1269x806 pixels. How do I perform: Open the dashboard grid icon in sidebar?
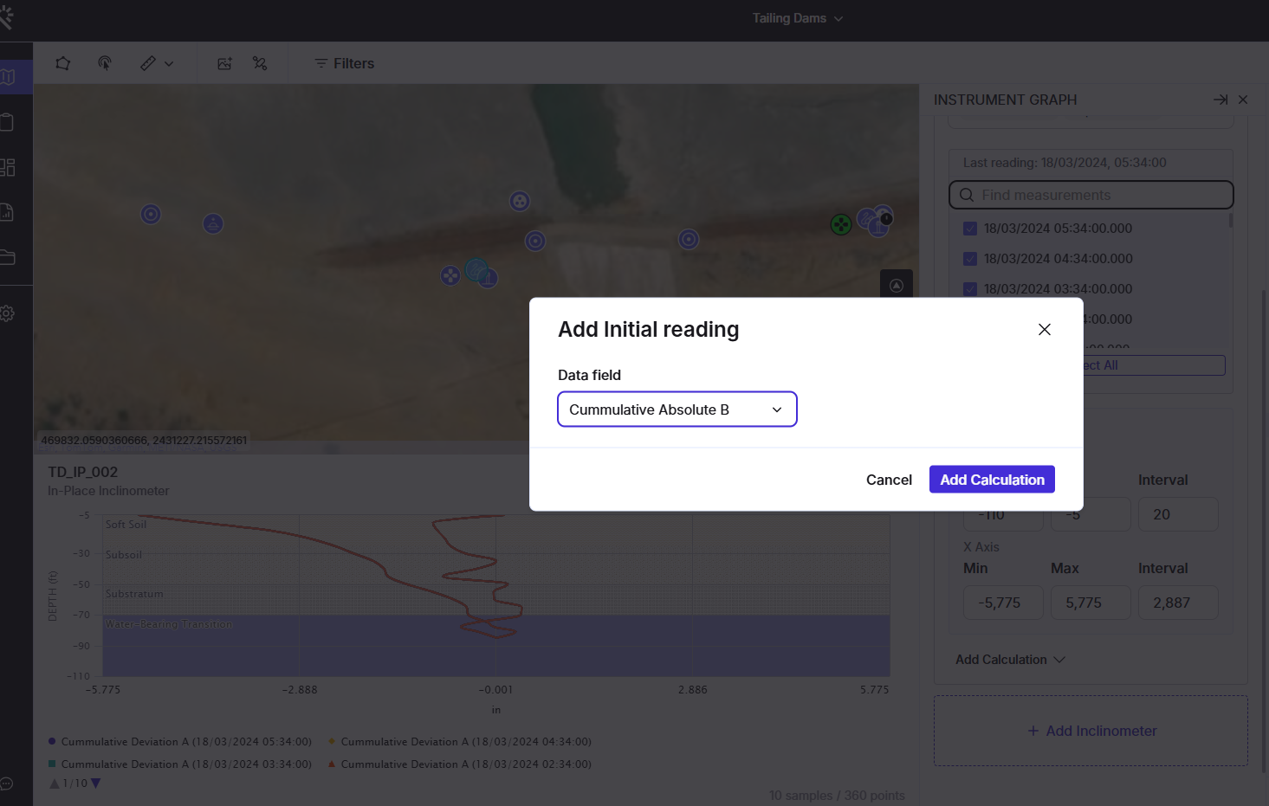click(8, 167)
